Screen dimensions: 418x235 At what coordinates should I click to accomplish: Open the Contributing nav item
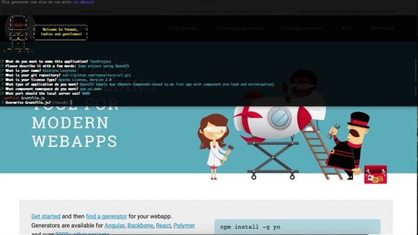[x=381, y=28]
